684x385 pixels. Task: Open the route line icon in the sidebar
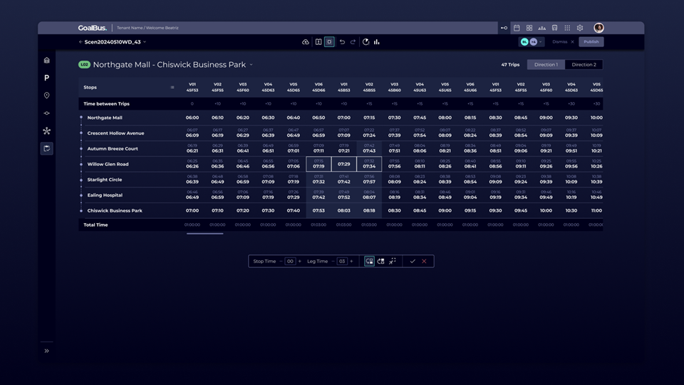[47, 113]
